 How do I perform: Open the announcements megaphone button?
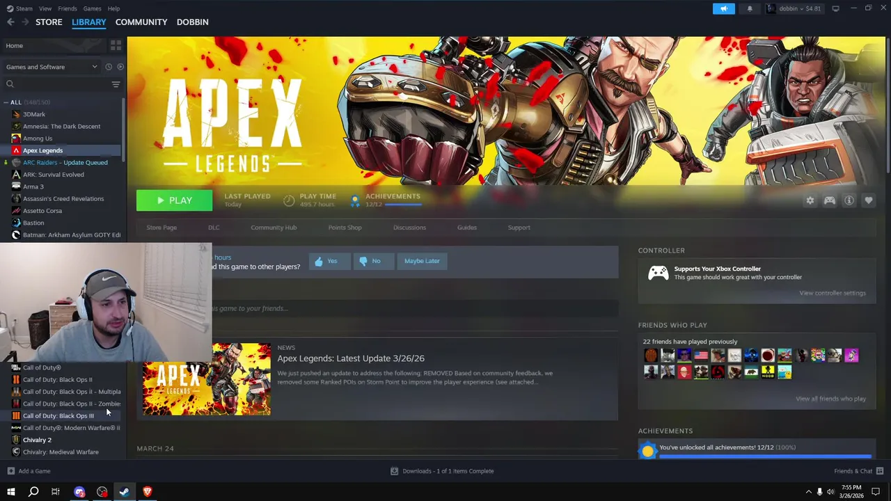(723, 8)
